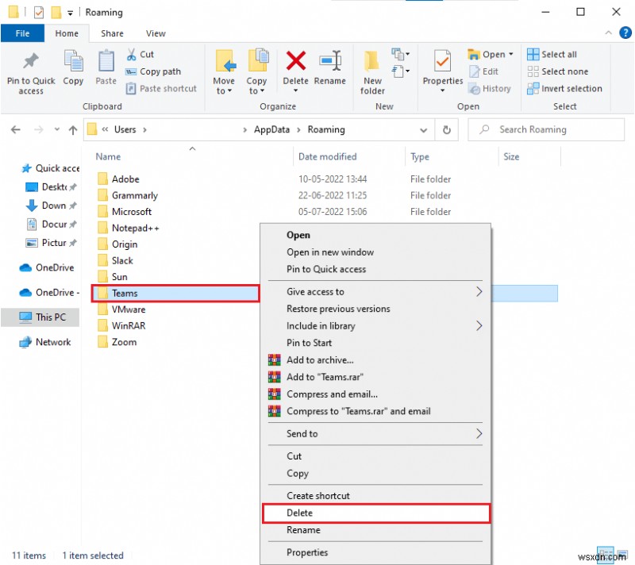Sort files by Date modified column
This screenshot has width=635, height=565.
tap(327, 156)
